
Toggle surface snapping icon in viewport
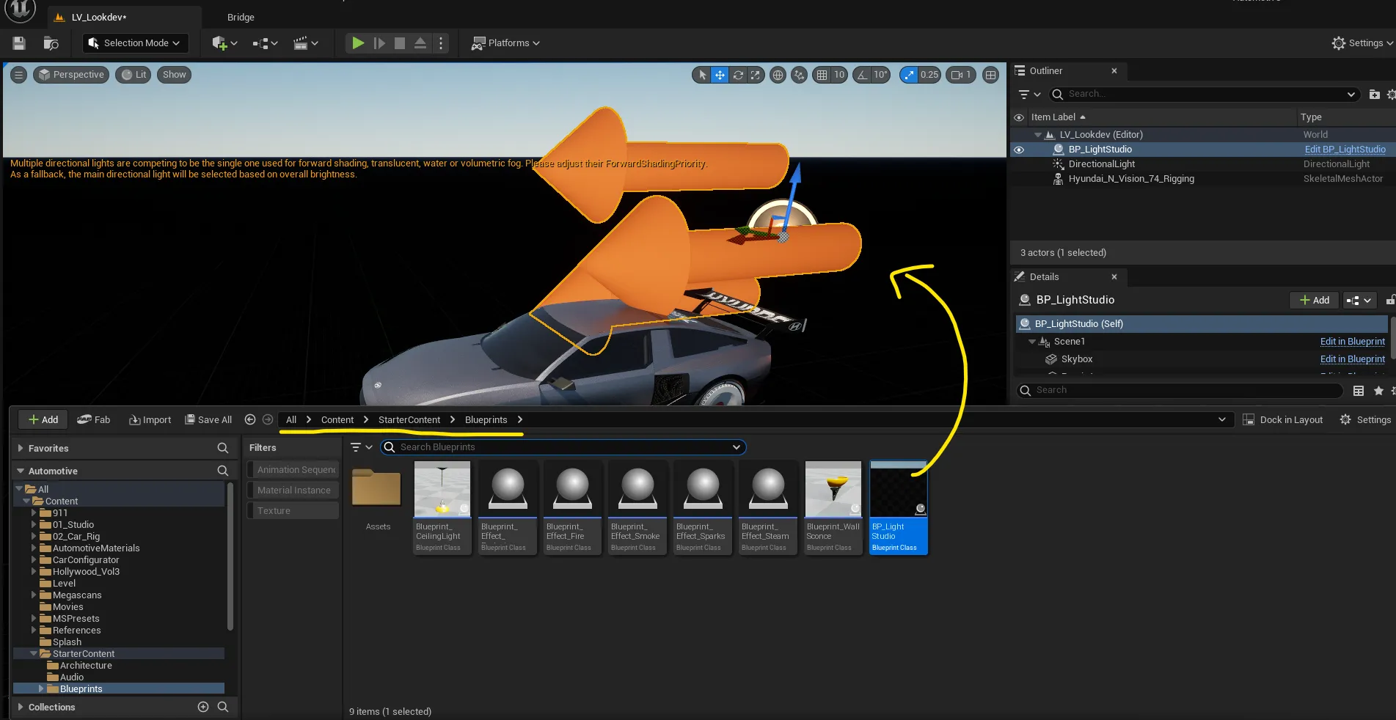(x=799, y=75)
